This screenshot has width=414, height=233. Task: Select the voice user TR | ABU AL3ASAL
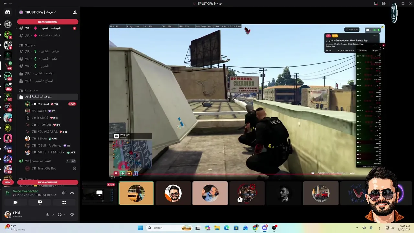pyautogui.click(x=49, y=132)
